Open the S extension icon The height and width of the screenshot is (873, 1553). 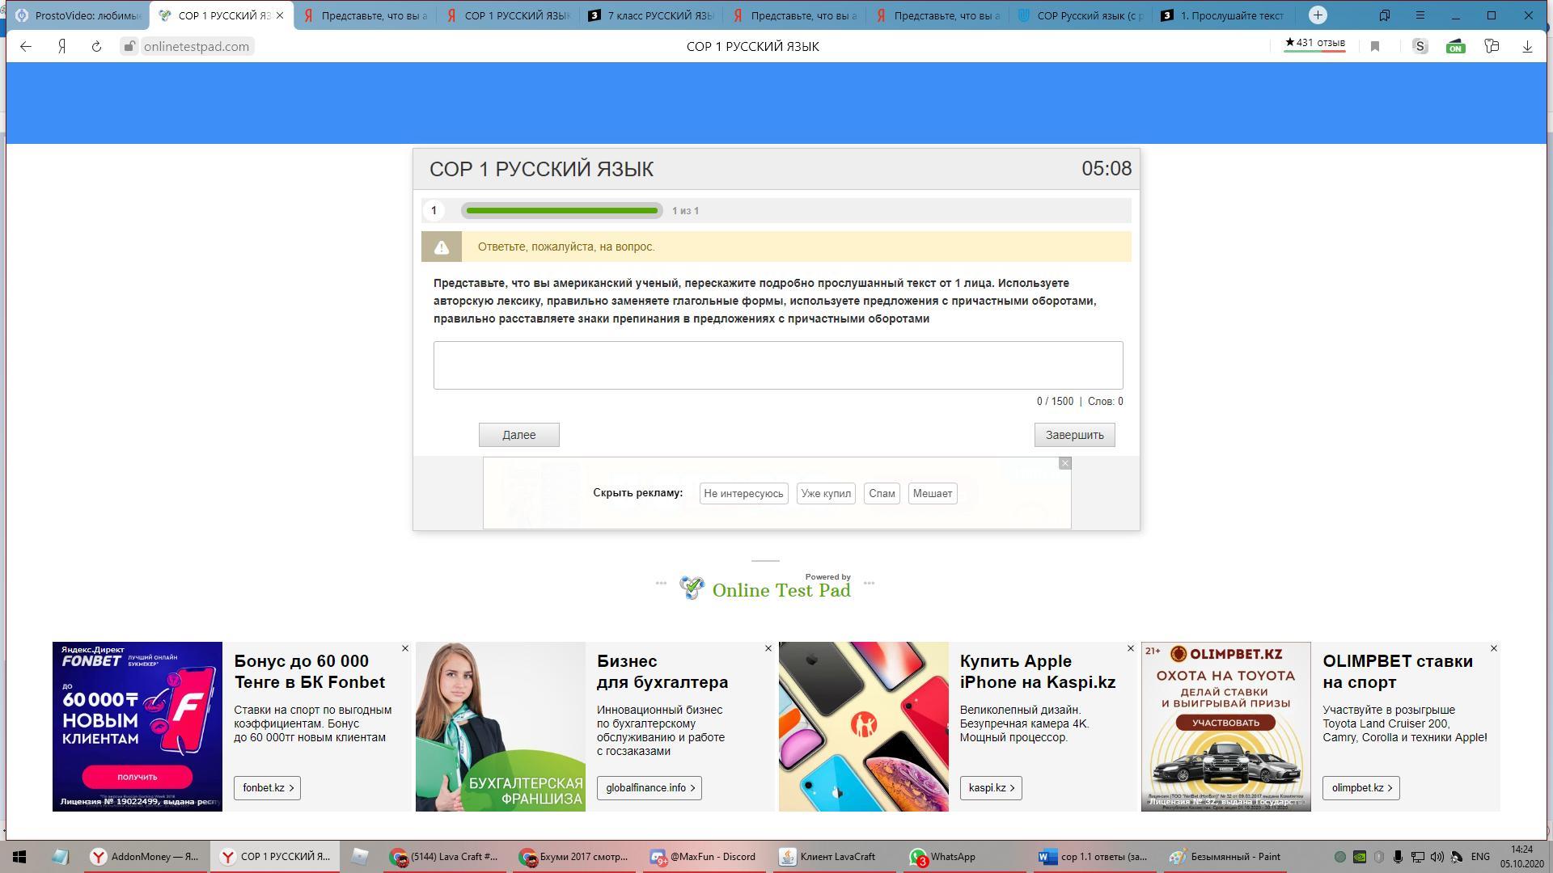[1420, 46]
